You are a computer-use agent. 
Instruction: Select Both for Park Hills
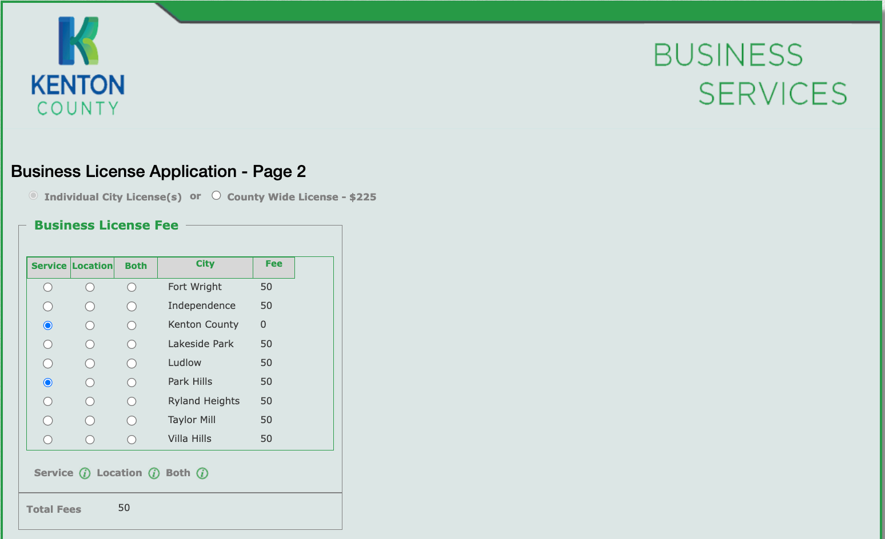131,383
